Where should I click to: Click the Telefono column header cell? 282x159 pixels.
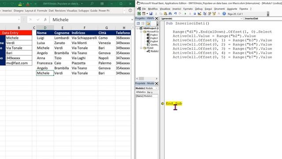pos(123,33)
